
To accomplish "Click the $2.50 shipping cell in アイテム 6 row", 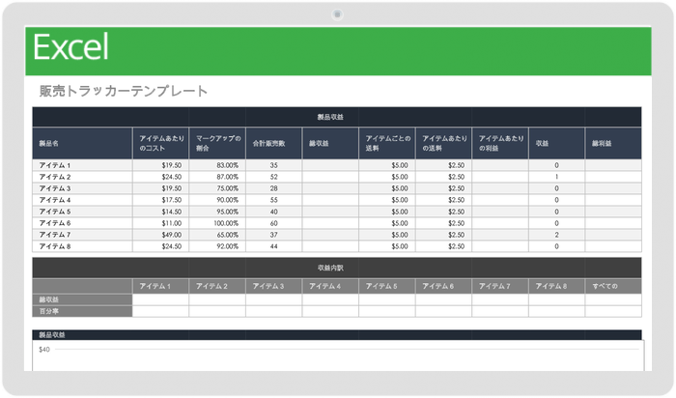I will pyautogui.click(x=443, y=223).
